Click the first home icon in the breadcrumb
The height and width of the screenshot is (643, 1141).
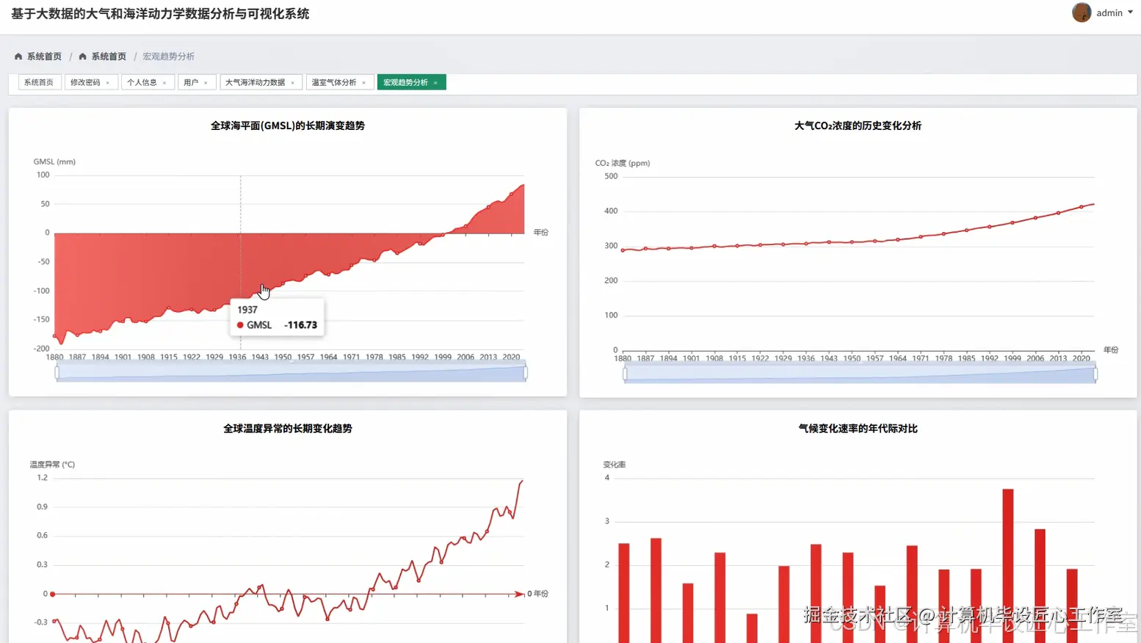[x=18, y=57]
